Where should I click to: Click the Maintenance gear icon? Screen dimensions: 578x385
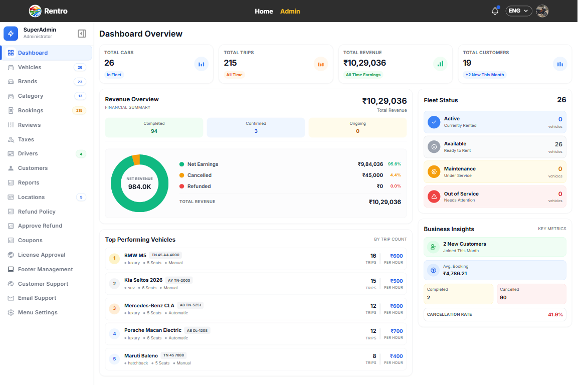pos(434,172)
